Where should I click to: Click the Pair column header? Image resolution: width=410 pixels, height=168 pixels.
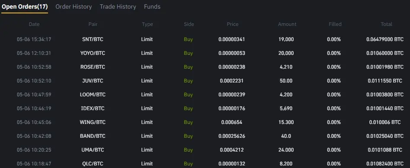coord(93,24)
